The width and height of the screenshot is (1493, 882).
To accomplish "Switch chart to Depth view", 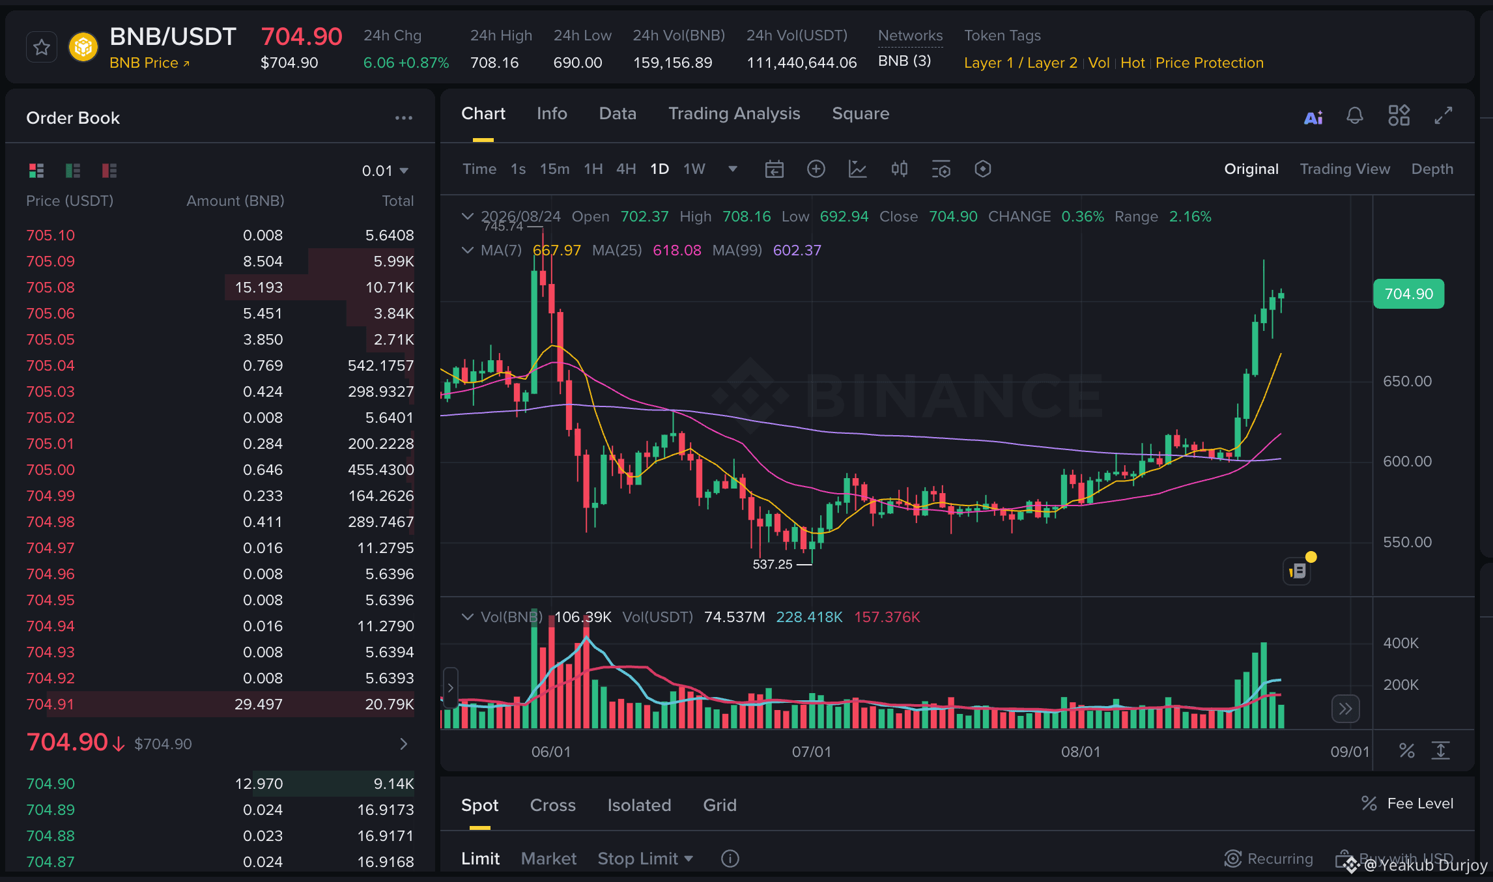I will click(1432, 169).
